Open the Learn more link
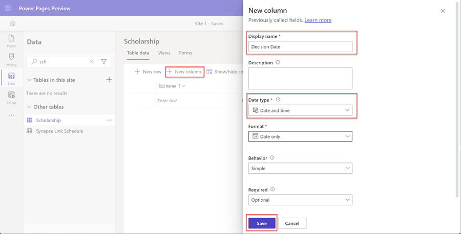Screen dimensions: 461x234 click(318, 20)
